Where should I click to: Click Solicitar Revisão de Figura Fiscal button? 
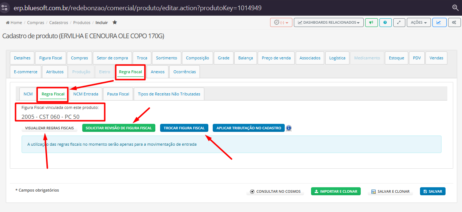click(119, 128)
